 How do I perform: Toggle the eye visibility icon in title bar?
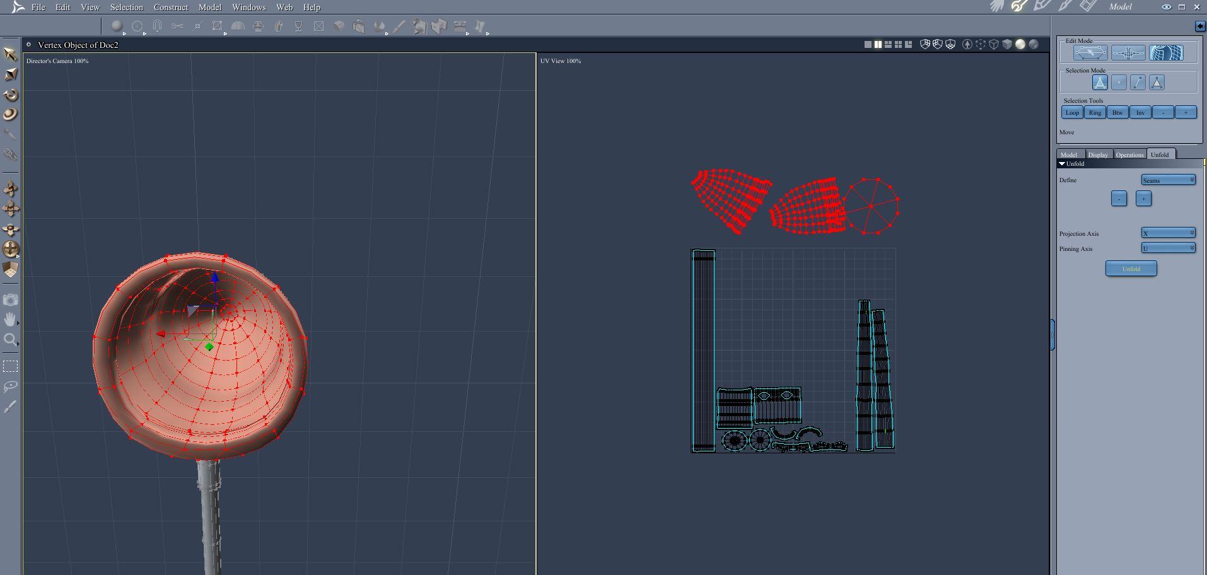(1167, 7)
